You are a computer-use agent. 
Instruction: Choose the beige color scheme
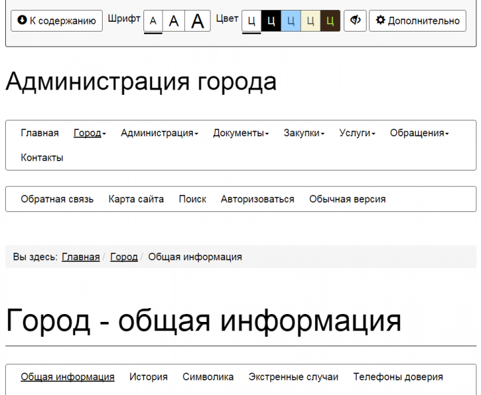(x=311, y=21)
